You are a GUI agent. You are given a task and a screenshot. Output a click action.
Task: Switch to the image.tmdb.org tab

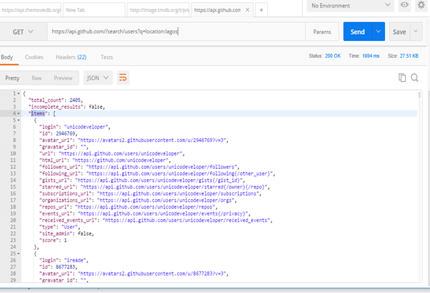[x=158, y=10]
